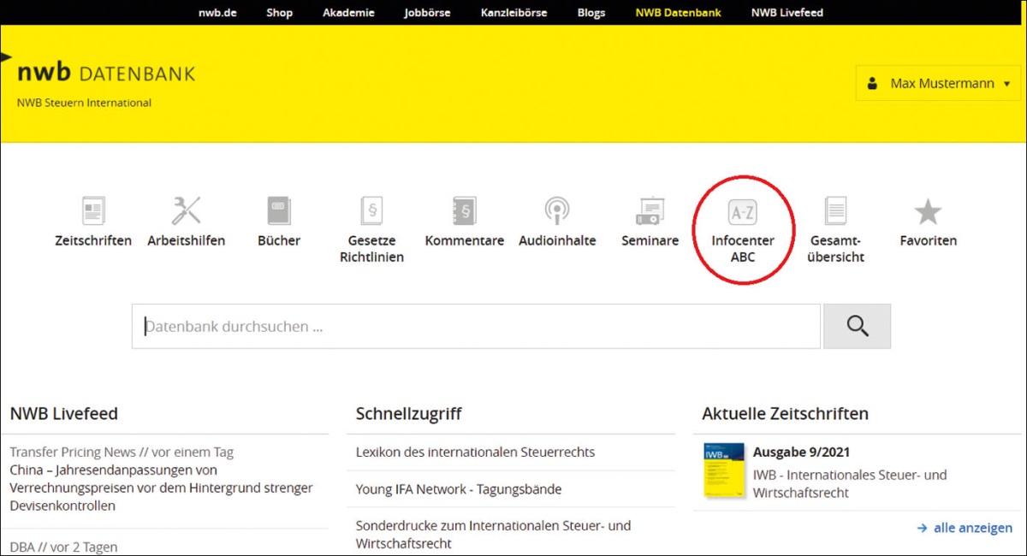Expand the Max Mustermann user dropdown

pyautogui.click(x=938, y=84)
